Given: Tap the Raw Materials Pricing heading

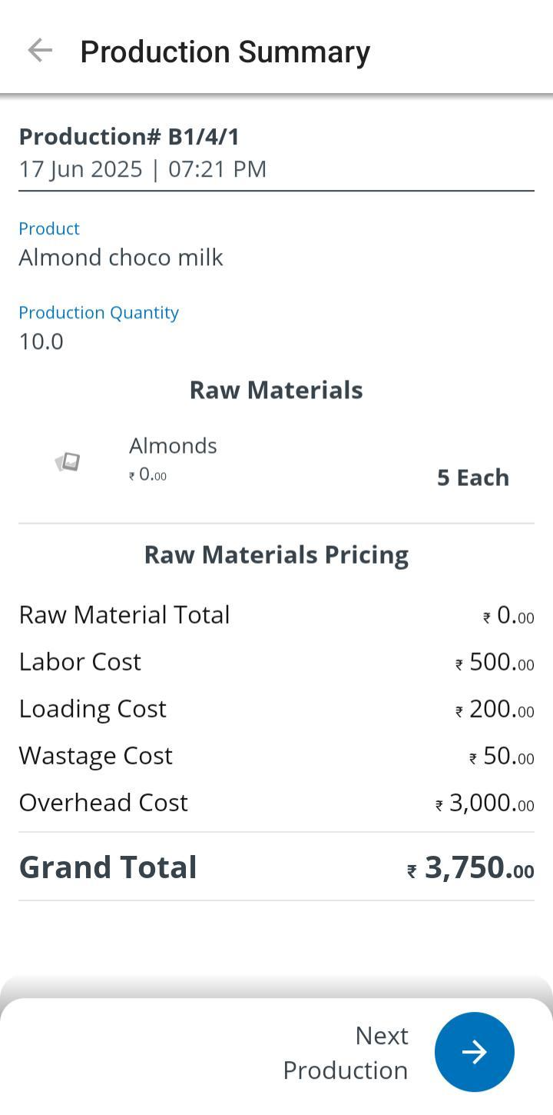Looking at the screenshot, I should (276, 554).
